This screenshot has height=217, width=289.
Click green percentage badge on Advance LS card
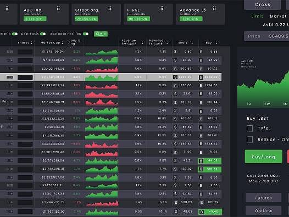tap(191, 19)
